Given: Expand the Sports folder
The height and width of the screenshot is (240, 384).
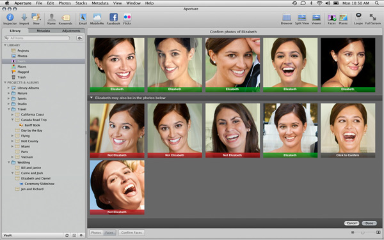Looking at the screenshot, I should (x=8, y=99).
